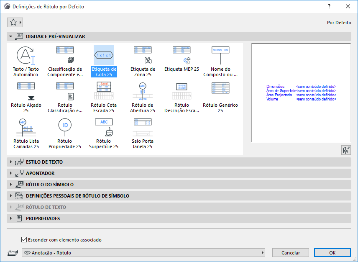The image size is (358, 262).
Task: Click the label preview area
Action: [301, 93]
